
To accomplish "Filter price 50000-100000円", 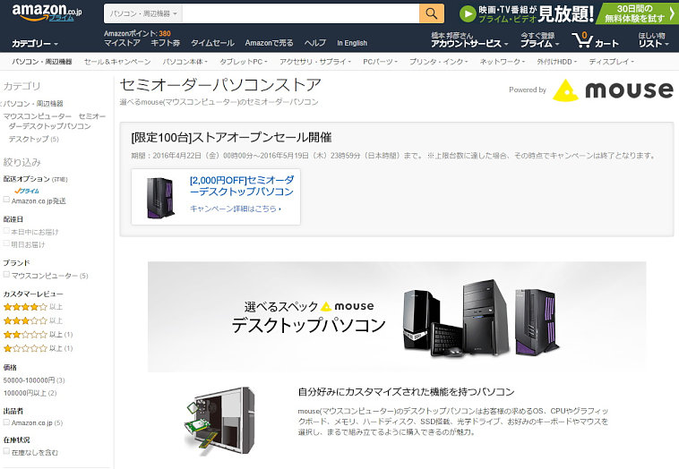I will [34, 380].
